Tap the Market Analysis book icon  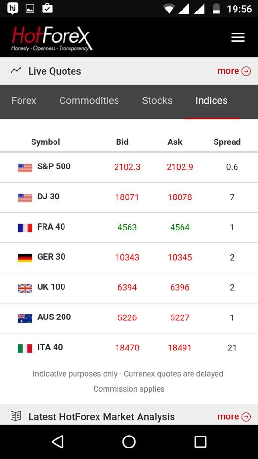click(x=16, y=416)
